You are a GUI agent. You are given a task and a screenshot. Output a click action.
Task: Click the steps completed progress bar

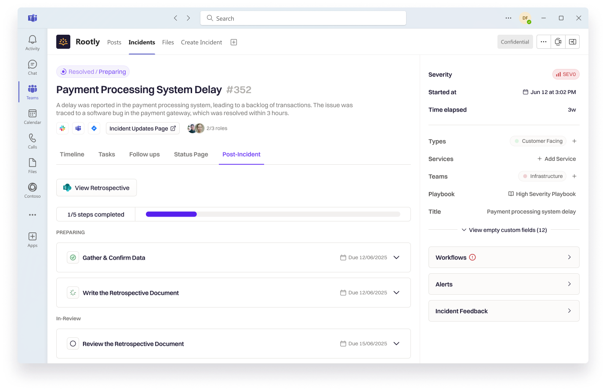(273, 214)
